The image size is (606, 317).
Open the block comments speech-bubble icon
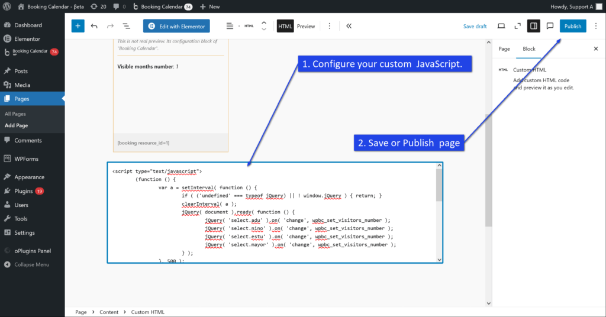(x=549, y=26)
